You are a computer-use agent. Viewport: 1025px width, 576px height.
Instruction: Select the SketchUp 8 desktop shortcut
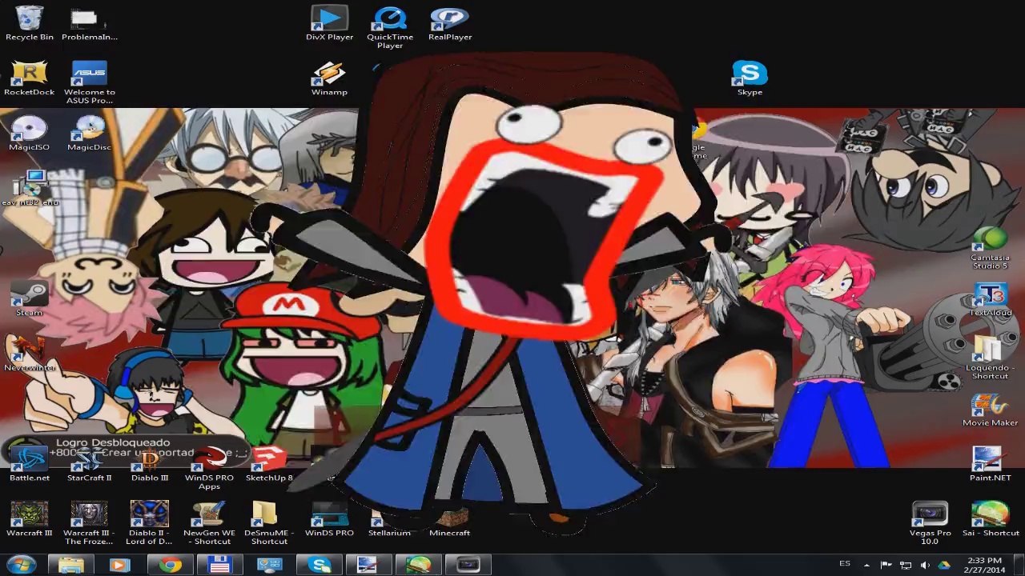click(x=269, y=464)
